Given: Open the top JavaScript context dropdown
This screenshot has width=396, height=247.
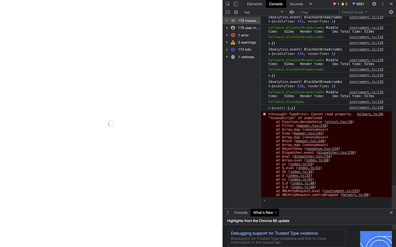Looking at the screenshot, I should coord(263,12).
